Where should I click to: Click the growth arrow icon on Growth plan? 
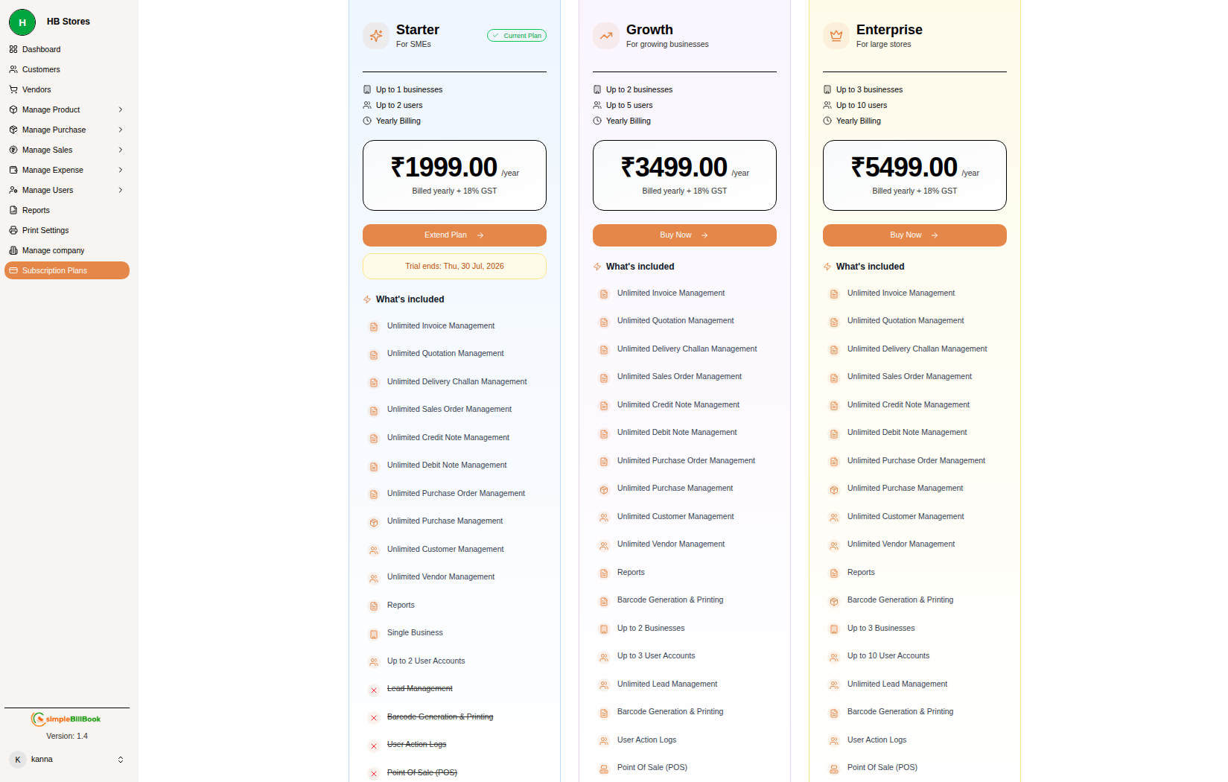point(605,35)
